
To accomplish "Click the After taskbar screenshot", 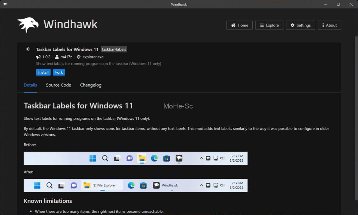I will click(x=136, y=185).
